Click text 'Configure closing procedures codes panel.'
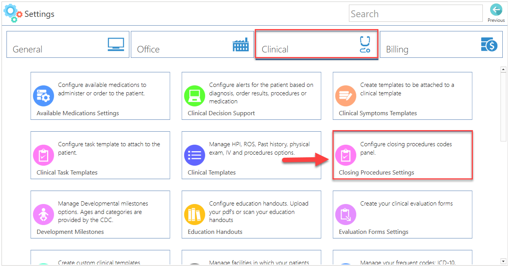This screenshot has width=510, height=266. 406,149
